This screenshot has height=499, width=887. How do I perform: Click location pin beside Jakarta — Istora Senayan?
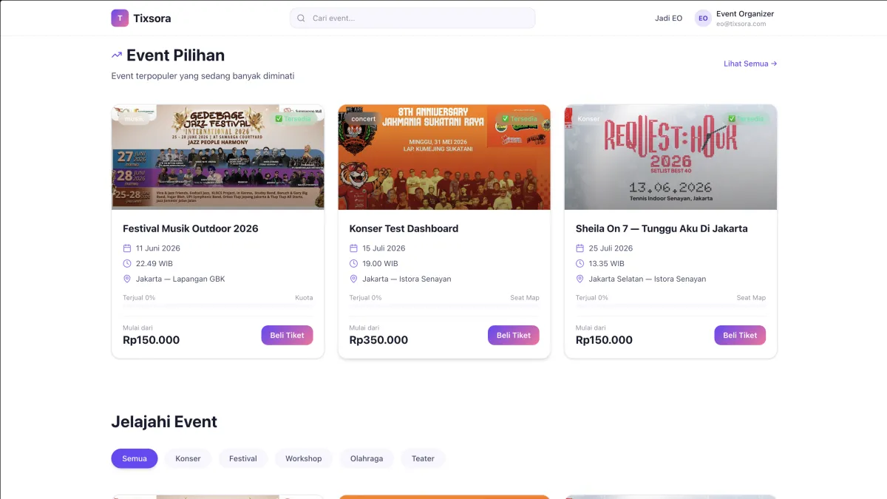(x=353, y=279)
